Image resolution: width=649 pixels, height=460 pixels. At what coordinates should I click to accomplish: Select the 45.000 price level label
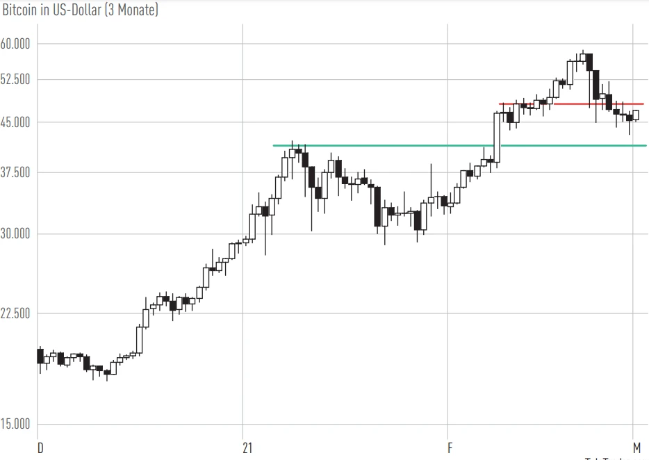coord(17,122)
